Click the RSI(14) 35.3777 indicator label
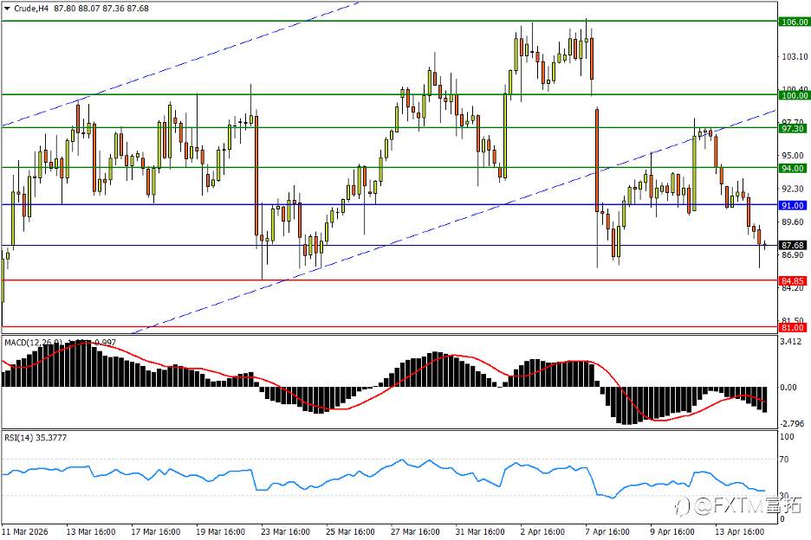811x540 pixels. click(36, 438)
